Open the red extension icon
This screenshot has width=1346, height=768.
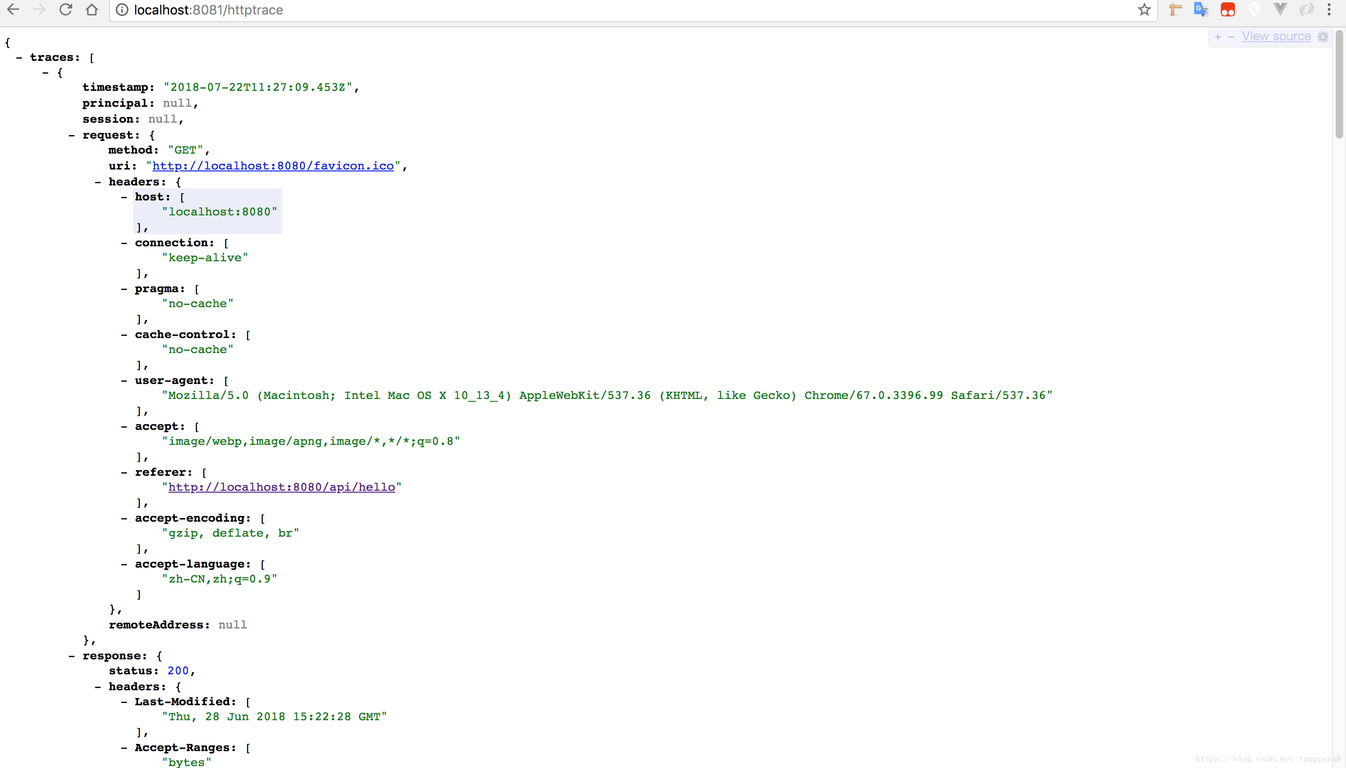click(x=1228, y=9)
